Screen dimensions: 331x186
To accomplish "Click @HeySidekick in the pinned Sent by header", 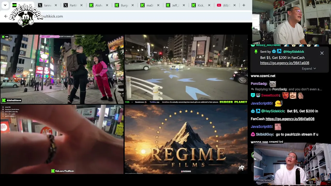I will [x=294, y=52].
